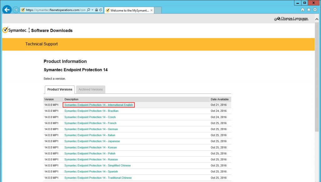The height and width of the screenshot is (182, 321).
Task: Select the Product Versions tab
Action: point(59,89)
